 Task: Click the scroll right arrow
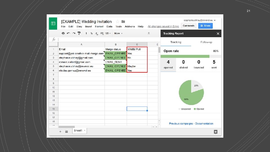(x=156, y=127)
